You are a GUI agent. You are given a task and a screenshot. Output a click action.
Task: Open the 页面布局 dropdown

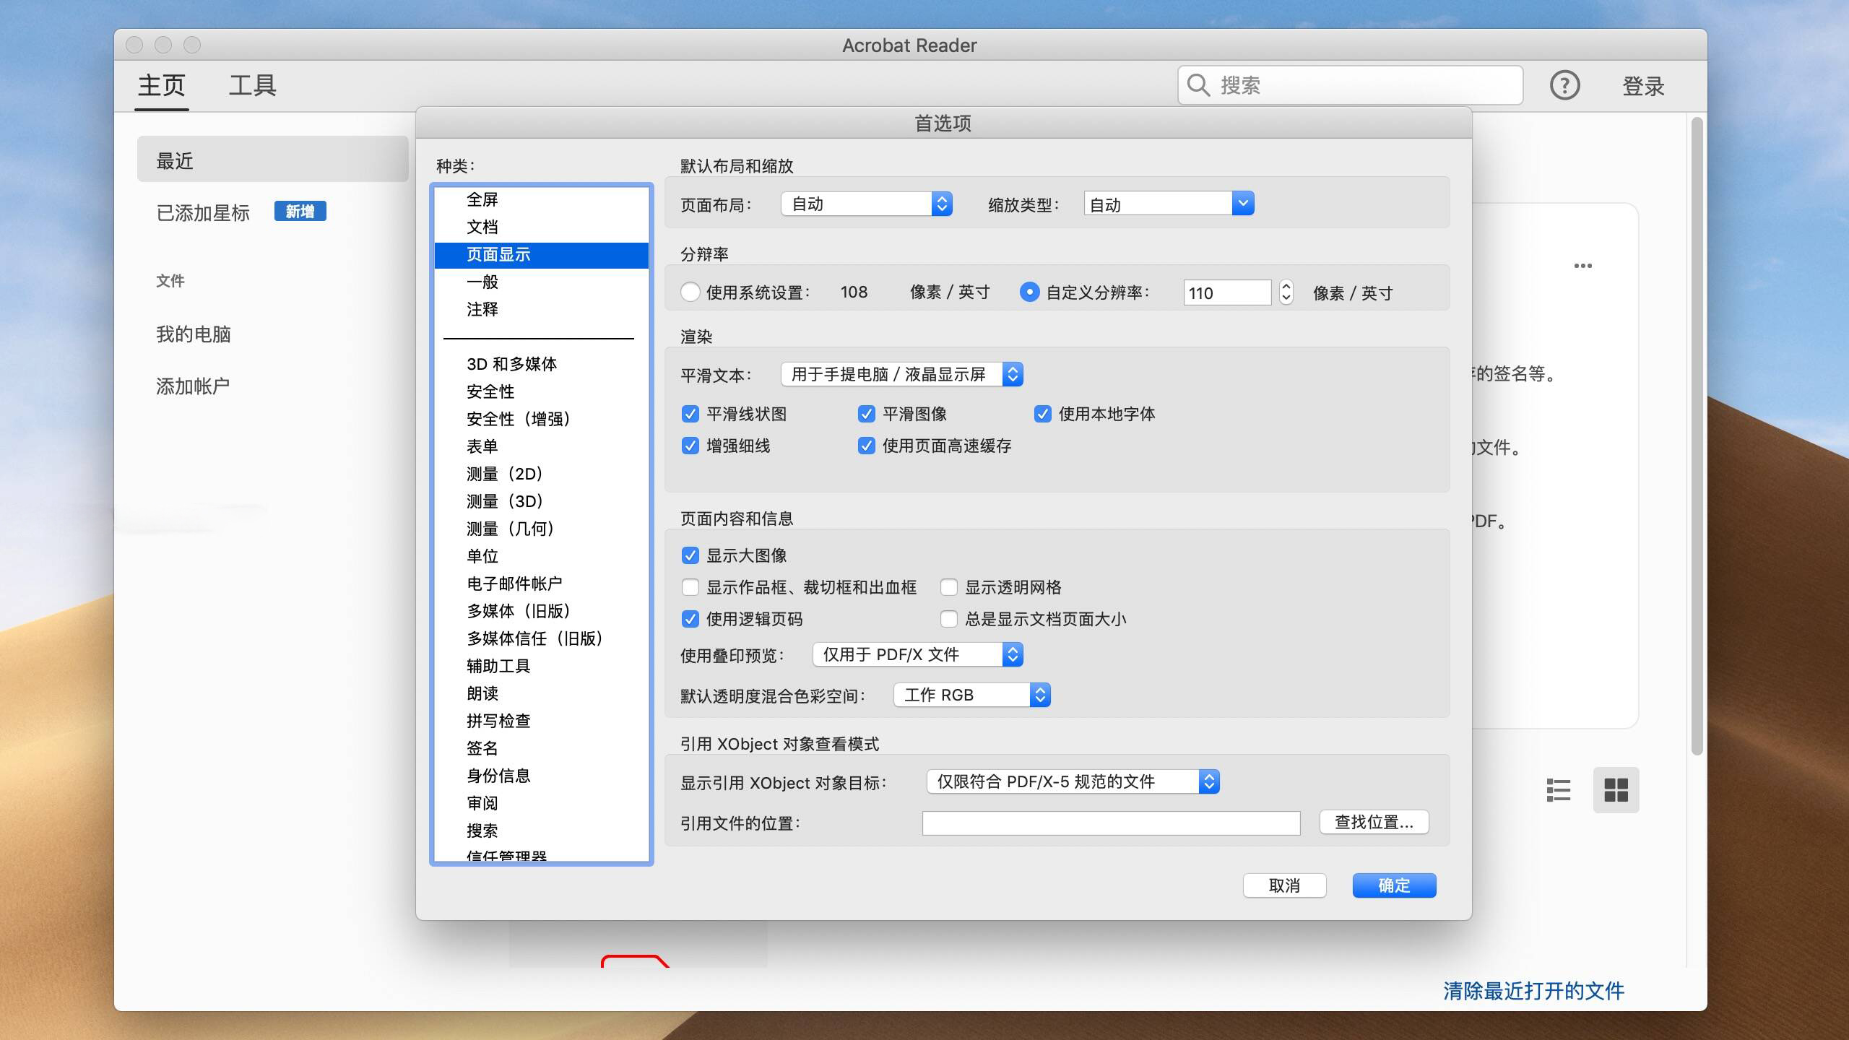click(867, 204)
